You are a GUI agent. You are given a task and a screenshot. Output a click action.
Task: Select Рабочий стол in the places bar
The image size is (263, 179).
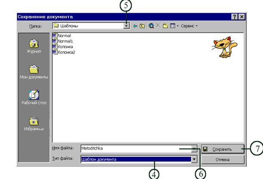pos(34,97)
